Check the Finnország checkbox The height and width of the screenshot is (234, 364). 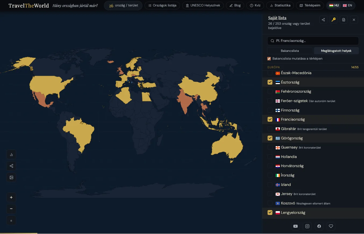tap(270, 110)
